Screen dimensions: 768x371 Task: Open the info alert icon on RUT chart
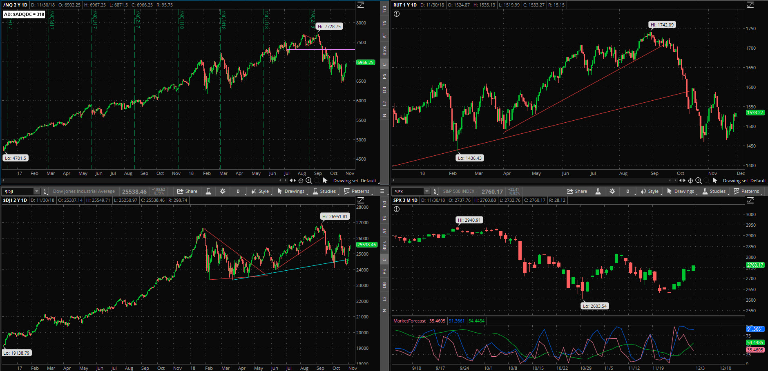[397, 14]
